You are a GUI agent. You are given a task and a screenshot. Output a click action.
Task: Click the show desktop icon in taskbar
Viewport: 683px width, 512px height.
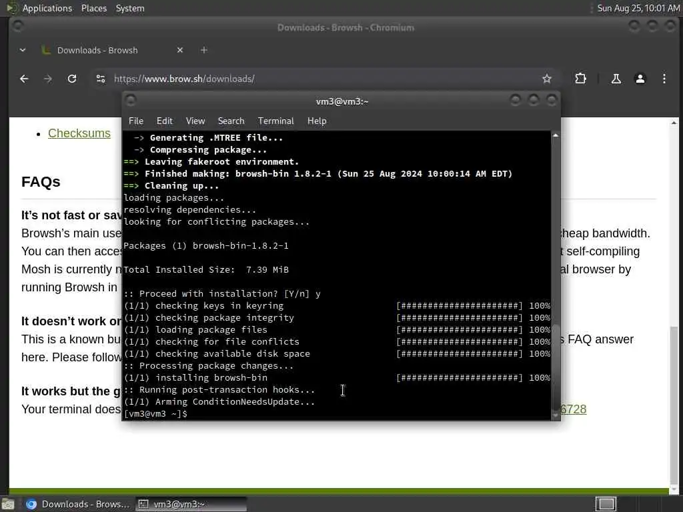point(7,504)
